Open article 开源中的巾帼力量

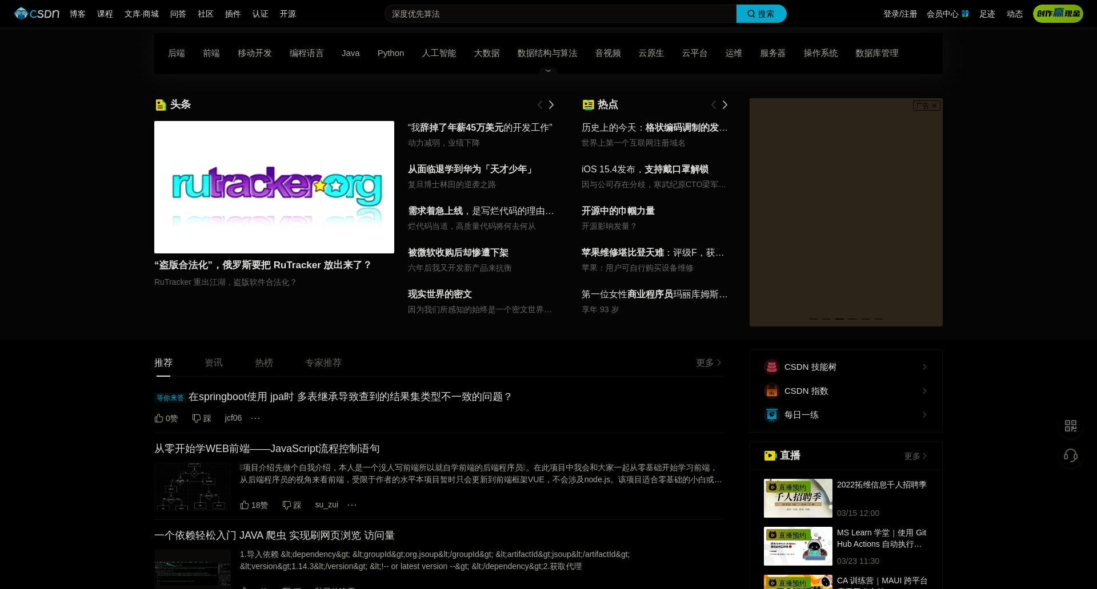click(618, 211)
